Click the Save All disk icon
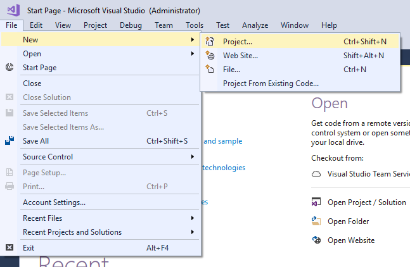410x267 pixels. (x=10, y=141)
